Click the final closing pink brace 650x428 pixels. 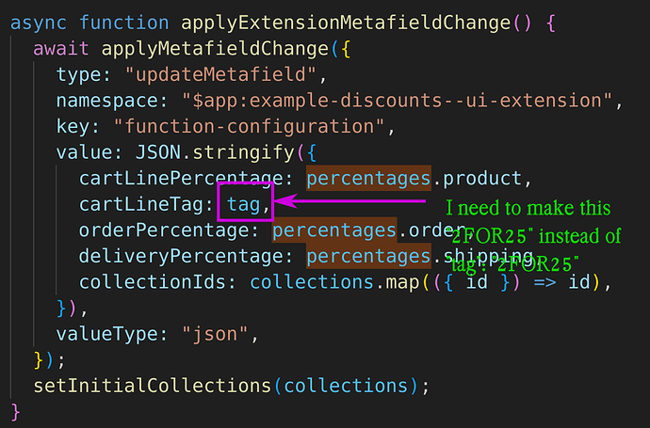tap(15, 412)
